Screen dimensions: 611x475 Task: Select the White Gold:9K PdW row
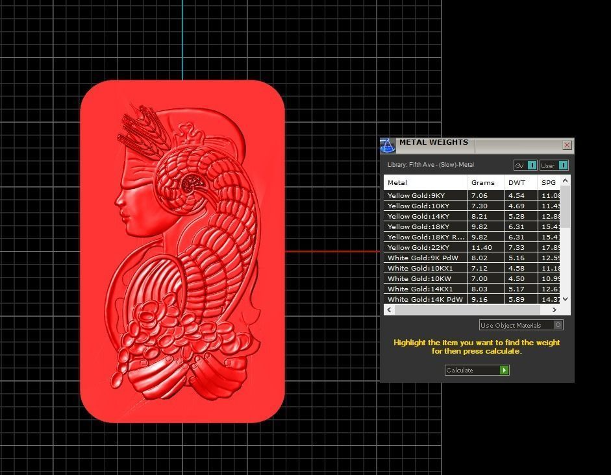tap(472, 258)
